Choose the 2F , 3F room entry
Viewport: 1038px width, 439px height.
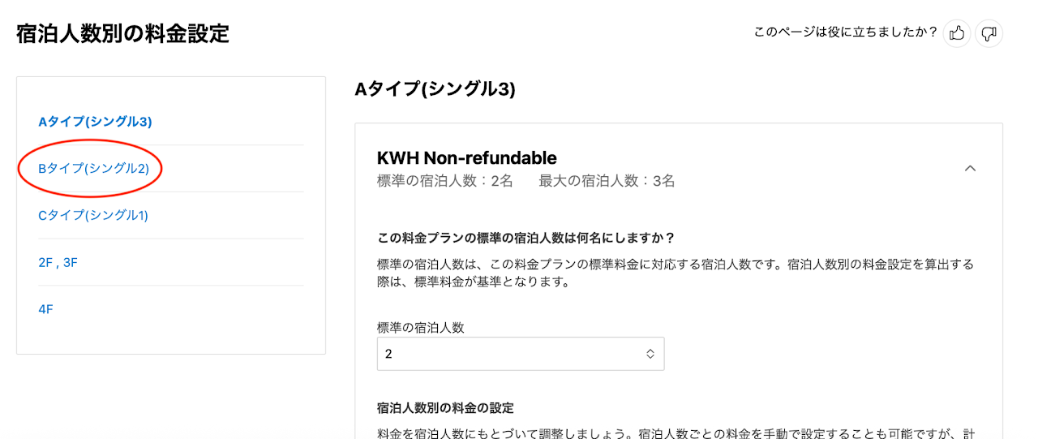[58, 262]
